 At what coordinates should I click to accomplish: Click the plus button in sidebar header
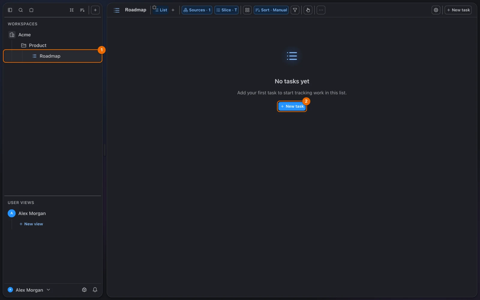[x=95, y=10]
